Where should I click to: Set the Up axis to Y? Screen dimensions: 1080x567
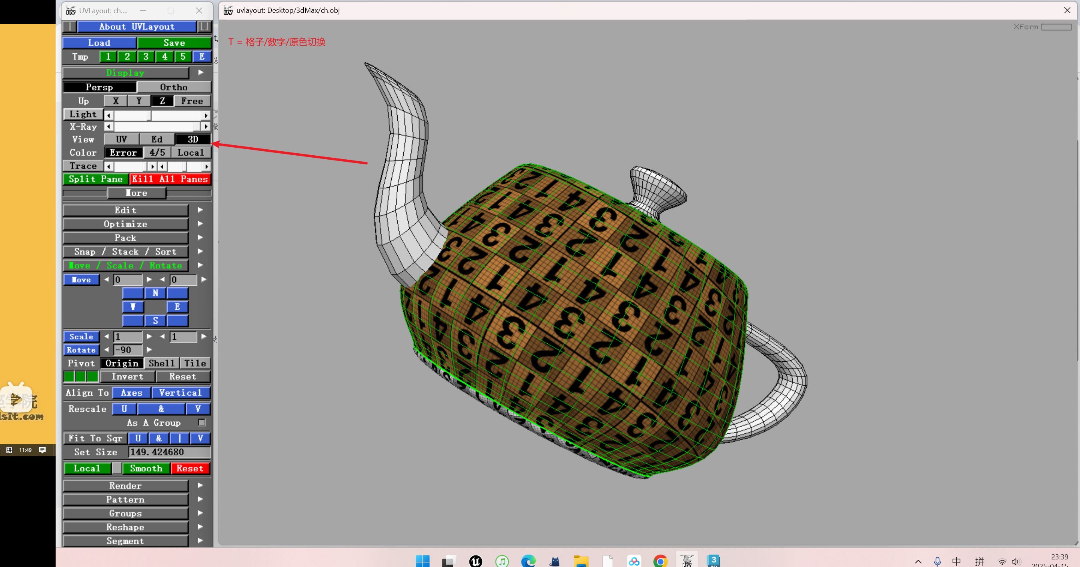tap(139, 101)
